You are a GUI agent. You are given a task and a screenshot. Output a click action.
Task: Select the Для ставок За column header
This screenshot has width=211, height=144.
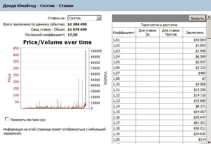(148, 32)
